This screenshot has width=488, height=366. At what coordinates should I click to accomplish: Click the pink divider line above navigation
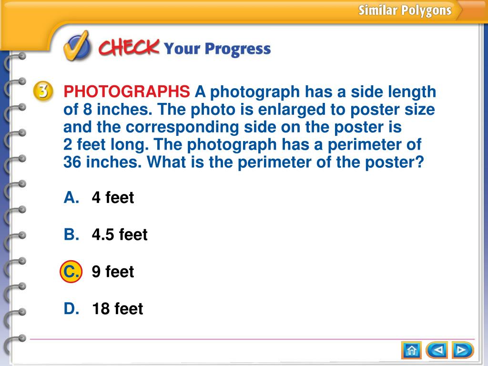(253, 339)
